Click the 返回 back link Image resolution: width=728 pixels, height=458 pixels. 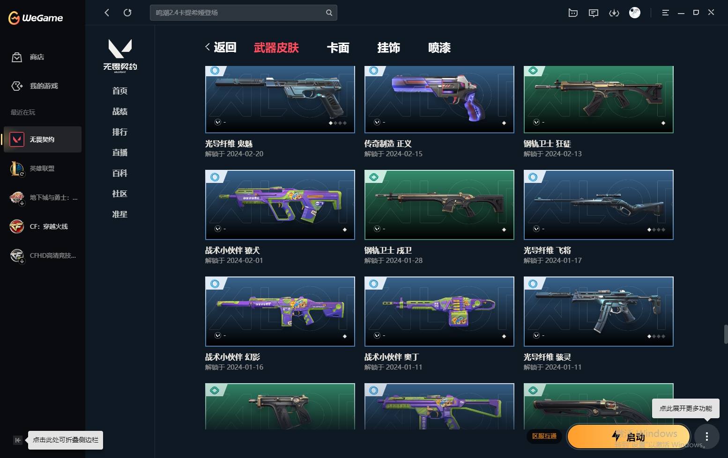[x=221, y=47]
